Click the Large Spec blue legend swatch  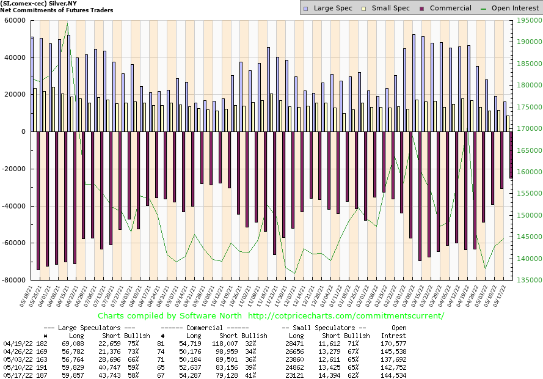click(307, 9)
